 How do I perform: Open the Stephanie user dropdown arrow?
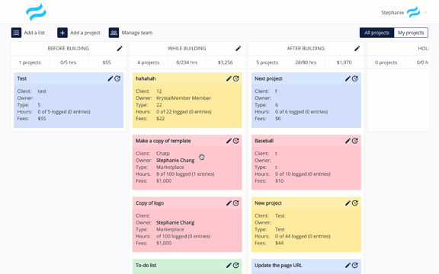[425, 13]
